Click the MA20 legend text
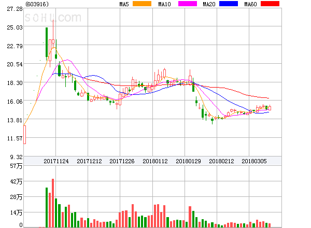Screen dimensions: 311x228 point(209,4)
